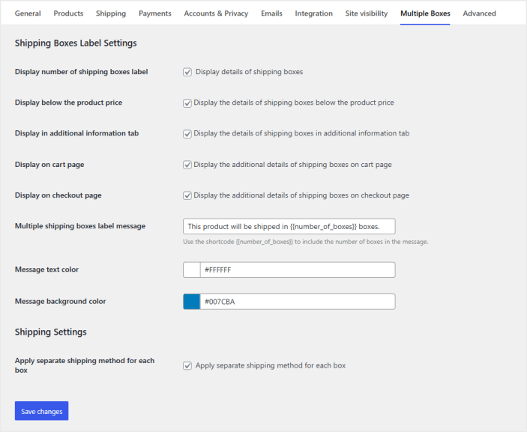
Task: Switch to the Emails tab
Action: coord(272,13)
